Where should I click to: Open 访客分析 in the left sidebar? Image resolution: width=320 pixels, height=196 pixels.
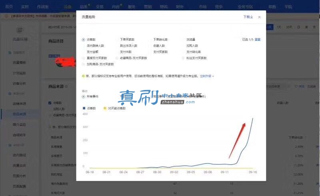tap(19, 84)
